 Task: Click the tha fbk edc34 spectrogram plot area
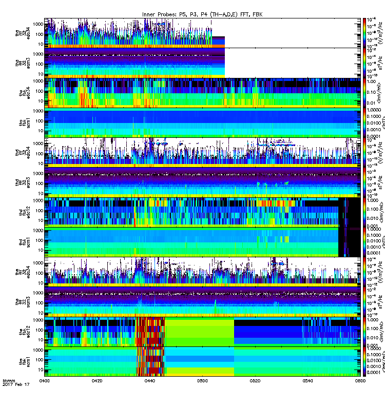coord(202,93)
